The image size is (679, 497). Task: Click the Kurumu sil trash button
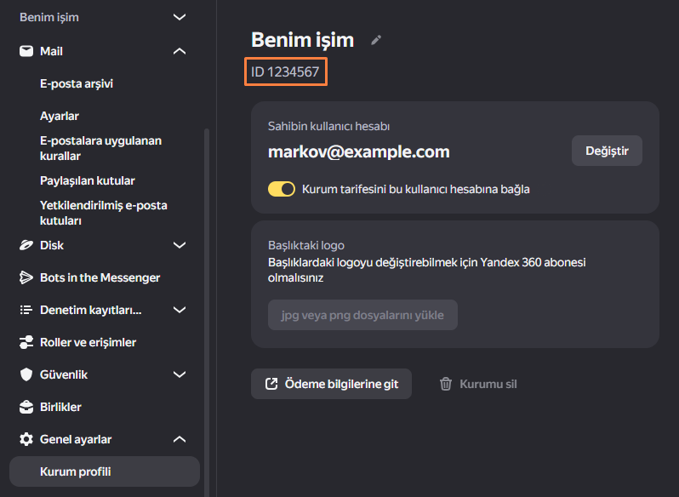[478, 384]
